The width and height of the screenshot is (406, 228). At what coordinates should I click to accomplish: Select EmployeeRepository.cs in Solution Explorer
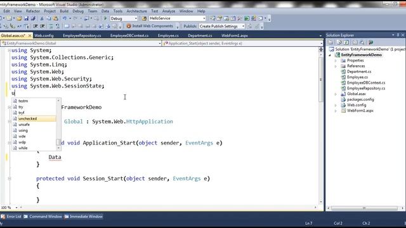[x=366, y=89]
